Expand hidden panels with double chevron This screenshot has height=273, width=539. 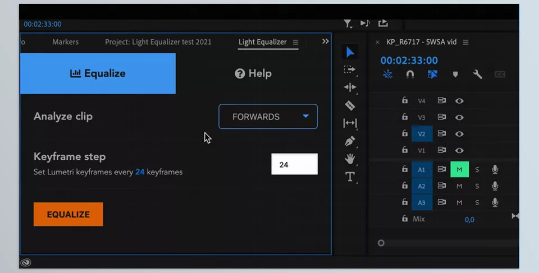326,41
